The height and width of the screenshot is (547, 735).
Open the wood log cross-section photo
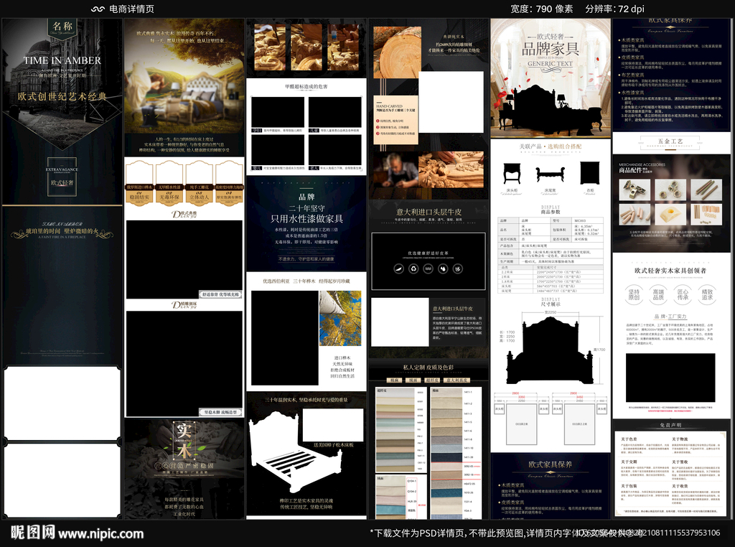click(x=396, y=52)
